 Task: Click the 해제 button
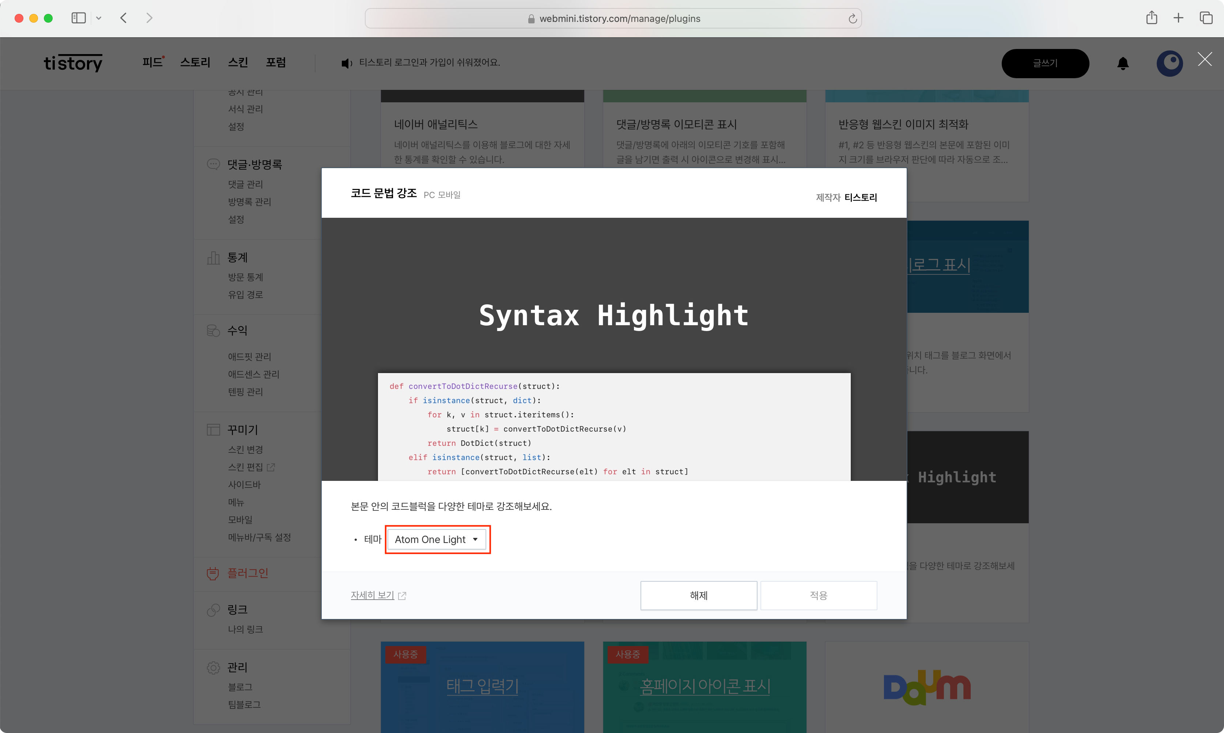pos(698,595)
